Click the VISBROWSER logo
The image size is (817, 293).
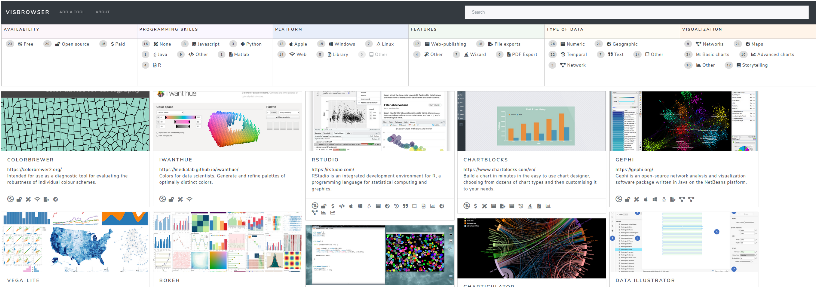28,12
